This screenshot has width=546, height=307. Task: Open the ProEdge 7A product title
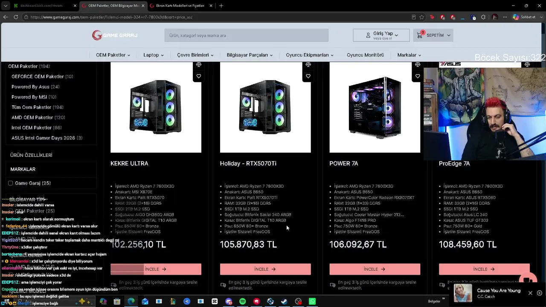(x=454, y=163)
